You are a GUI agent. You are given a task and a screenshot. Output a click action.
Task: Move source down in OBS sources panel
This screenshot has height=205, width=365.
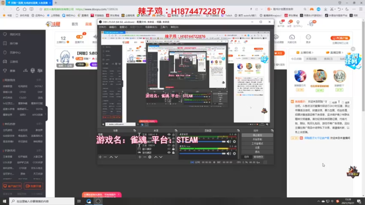161,157
